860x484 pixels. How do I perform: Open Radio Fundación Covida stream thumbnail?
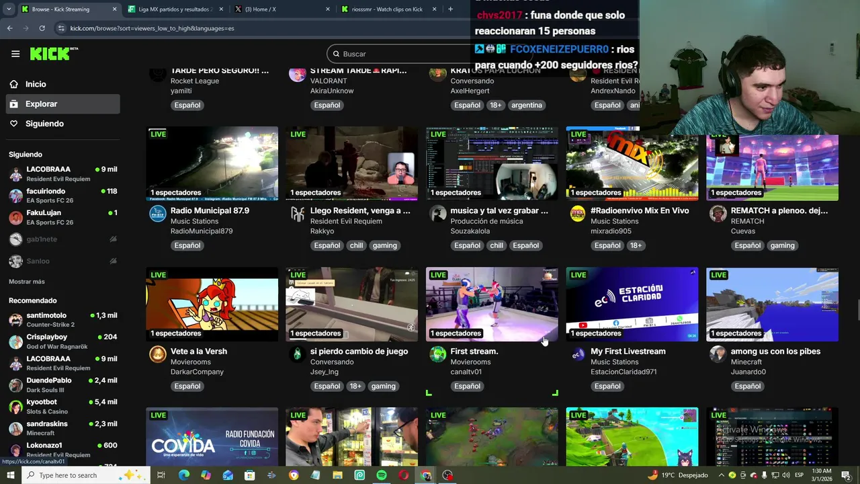tap(212, 437)
